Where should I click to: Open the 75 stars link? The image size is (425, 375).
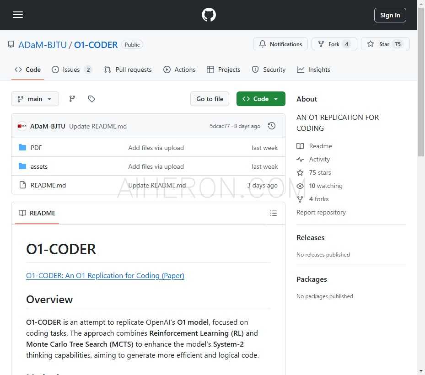click(x=320, y=172)
